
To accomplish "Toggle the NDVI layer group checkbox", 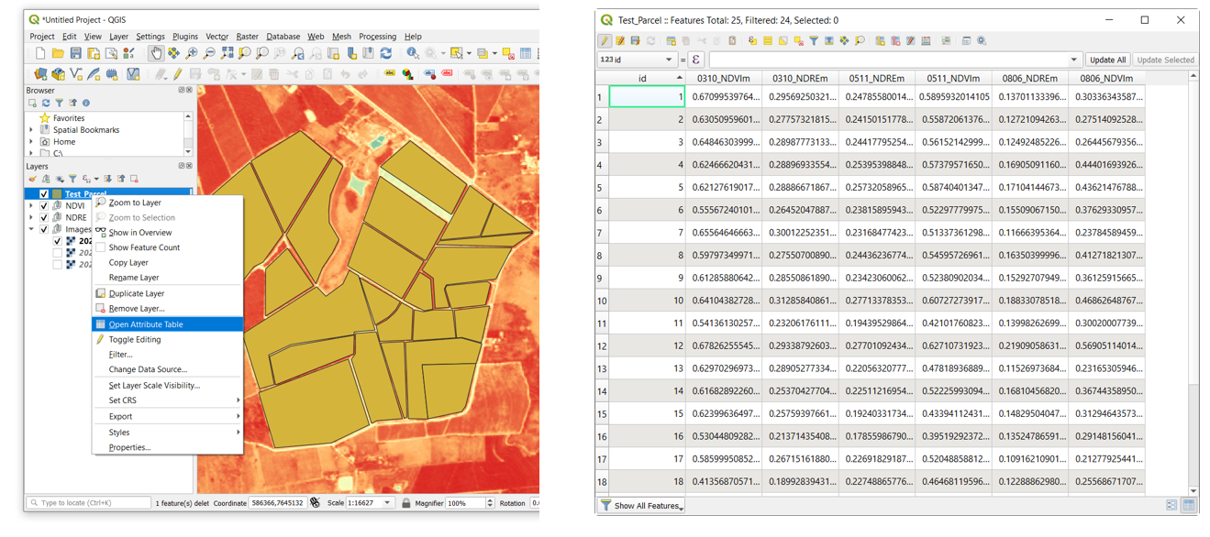I will pyautogui.click(x=44, y=206).
